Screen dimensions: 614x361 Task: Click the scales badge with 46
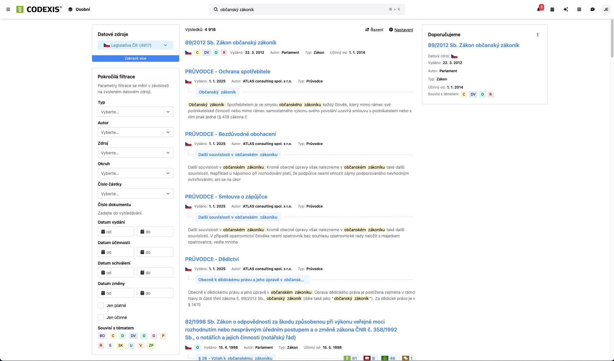pyautogui.click(x=388, y=358)
